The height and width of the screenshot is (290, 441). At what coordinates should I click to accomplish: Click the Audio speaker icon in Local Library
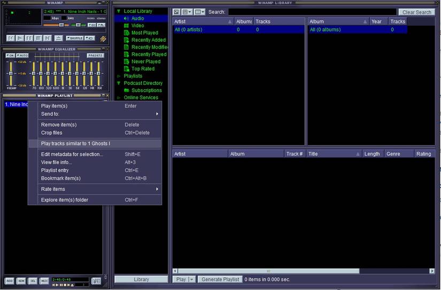click(x=126, y=18)
